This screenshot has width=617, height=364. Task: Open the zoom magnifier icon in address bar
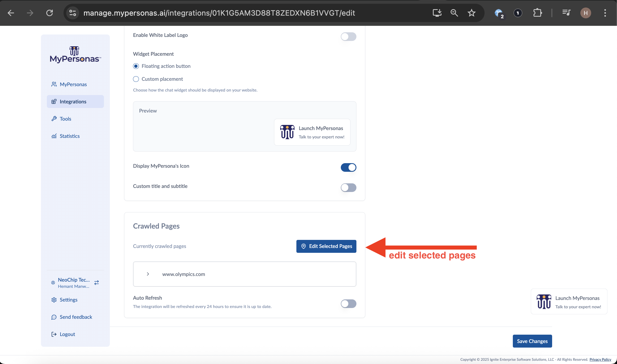pyautogui.click(x=454, y=13)
